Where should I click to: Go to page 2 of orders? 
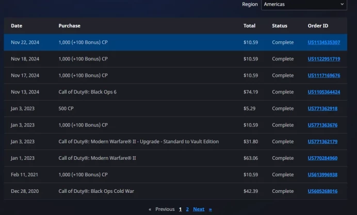point(187,209)
